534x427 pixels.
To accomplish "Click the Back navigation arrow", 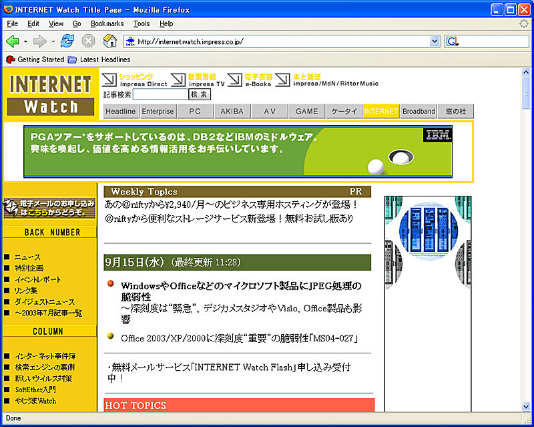I will [x=13, y=41].
